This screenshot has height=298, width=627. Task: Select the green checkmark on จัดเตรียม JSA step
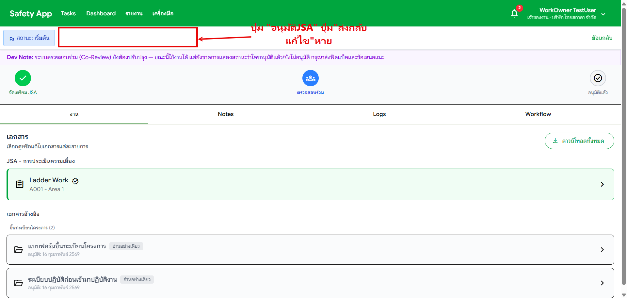23,78
